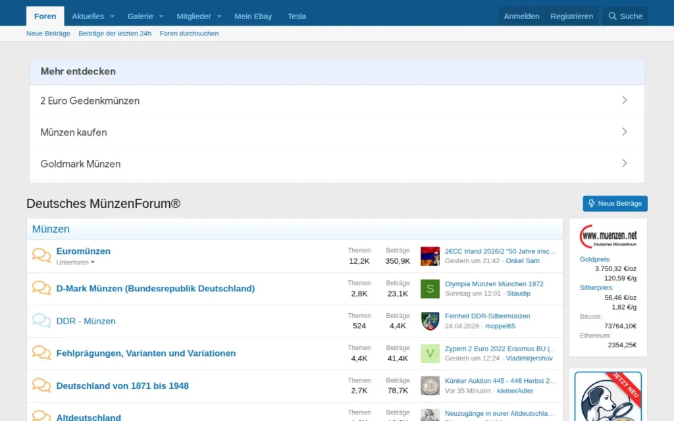Screen dimensions: 674x421
Task: Click the dog with magnifier ad image
Action: coord(608,397)
